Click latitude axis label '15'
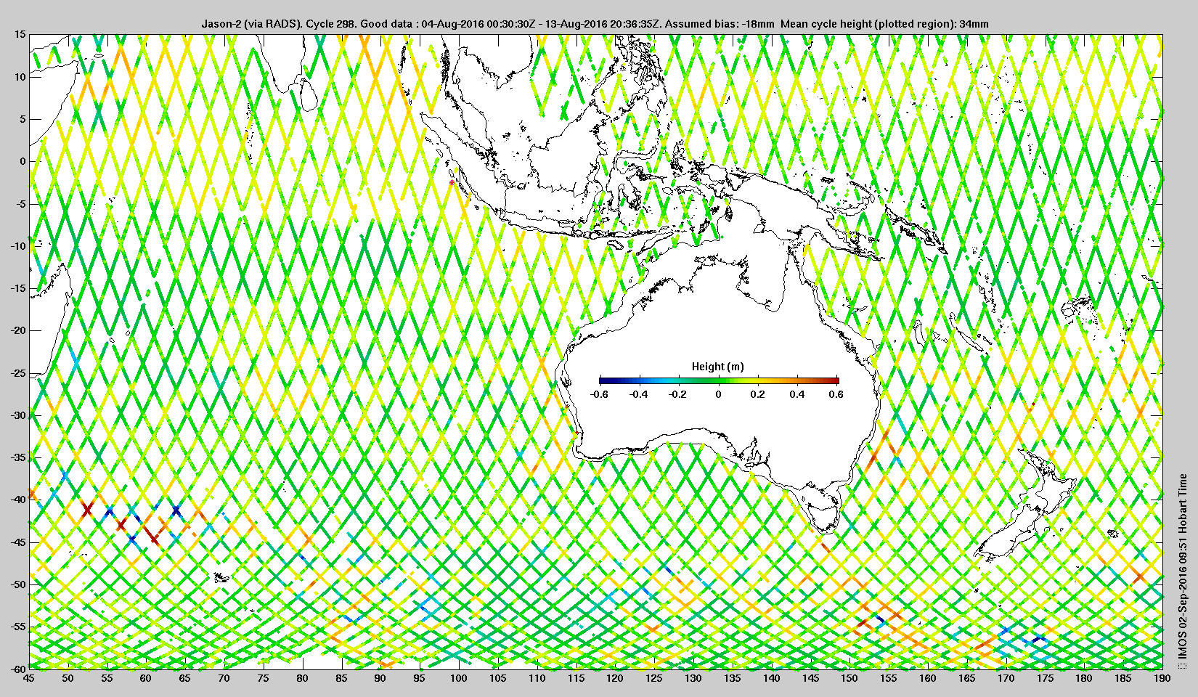This screenshot has width=1198, height=697. click(20, 34)
